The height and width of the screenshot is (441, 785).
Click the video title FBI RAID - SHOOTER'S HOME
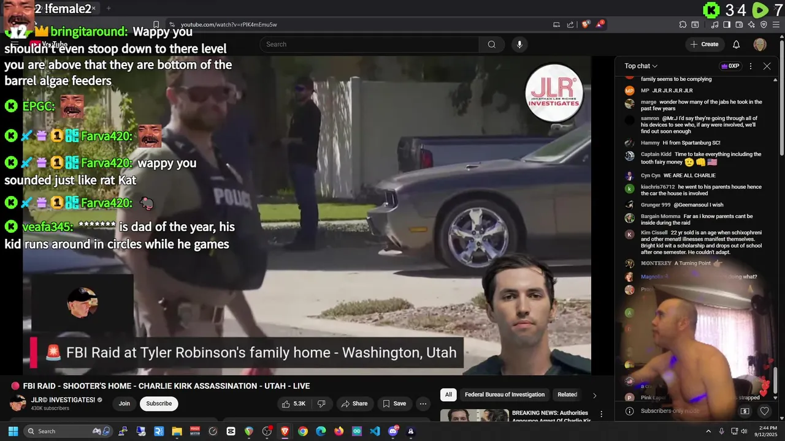166,386
